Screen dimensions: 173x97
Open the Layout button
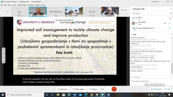pyautogui.click(x=124, y=10)
